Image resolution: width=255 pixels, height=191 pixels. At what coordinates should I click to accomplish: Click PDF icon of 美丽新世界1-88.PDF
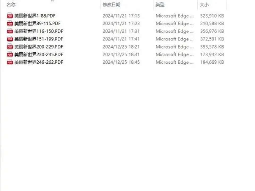point(10,16)
